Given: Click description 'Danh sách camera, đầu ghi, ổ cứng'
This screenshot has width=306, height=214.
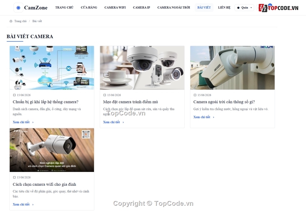Looking at the screenshot, I should tap(47, 111).
